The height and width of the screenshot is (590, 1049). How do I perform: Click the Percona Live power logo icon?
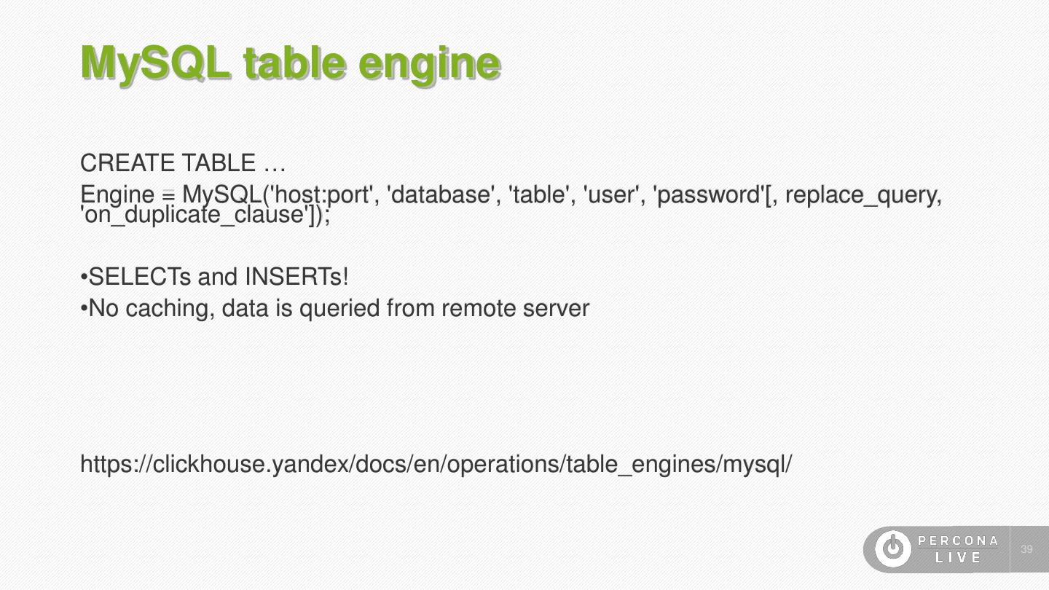point(892,549)
